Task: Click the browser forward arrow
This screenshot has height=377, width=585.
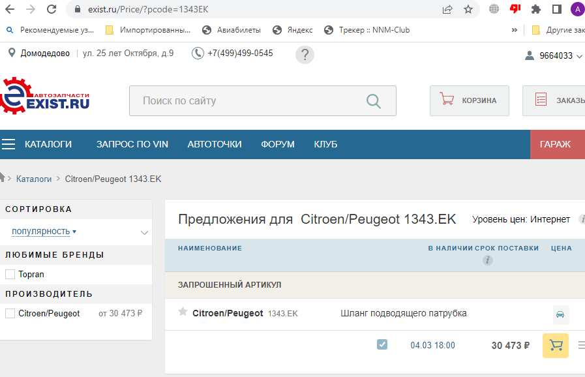Action: coord(31,9)
